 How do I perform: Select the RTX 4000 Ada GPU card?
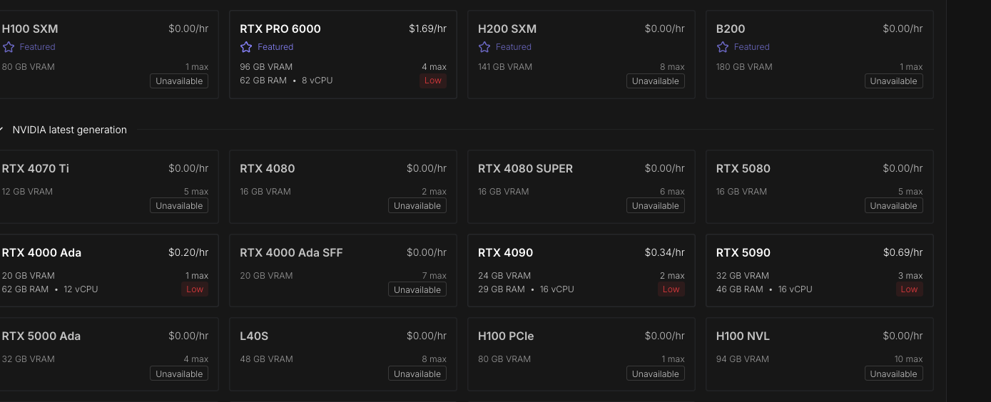coord(109,271)
